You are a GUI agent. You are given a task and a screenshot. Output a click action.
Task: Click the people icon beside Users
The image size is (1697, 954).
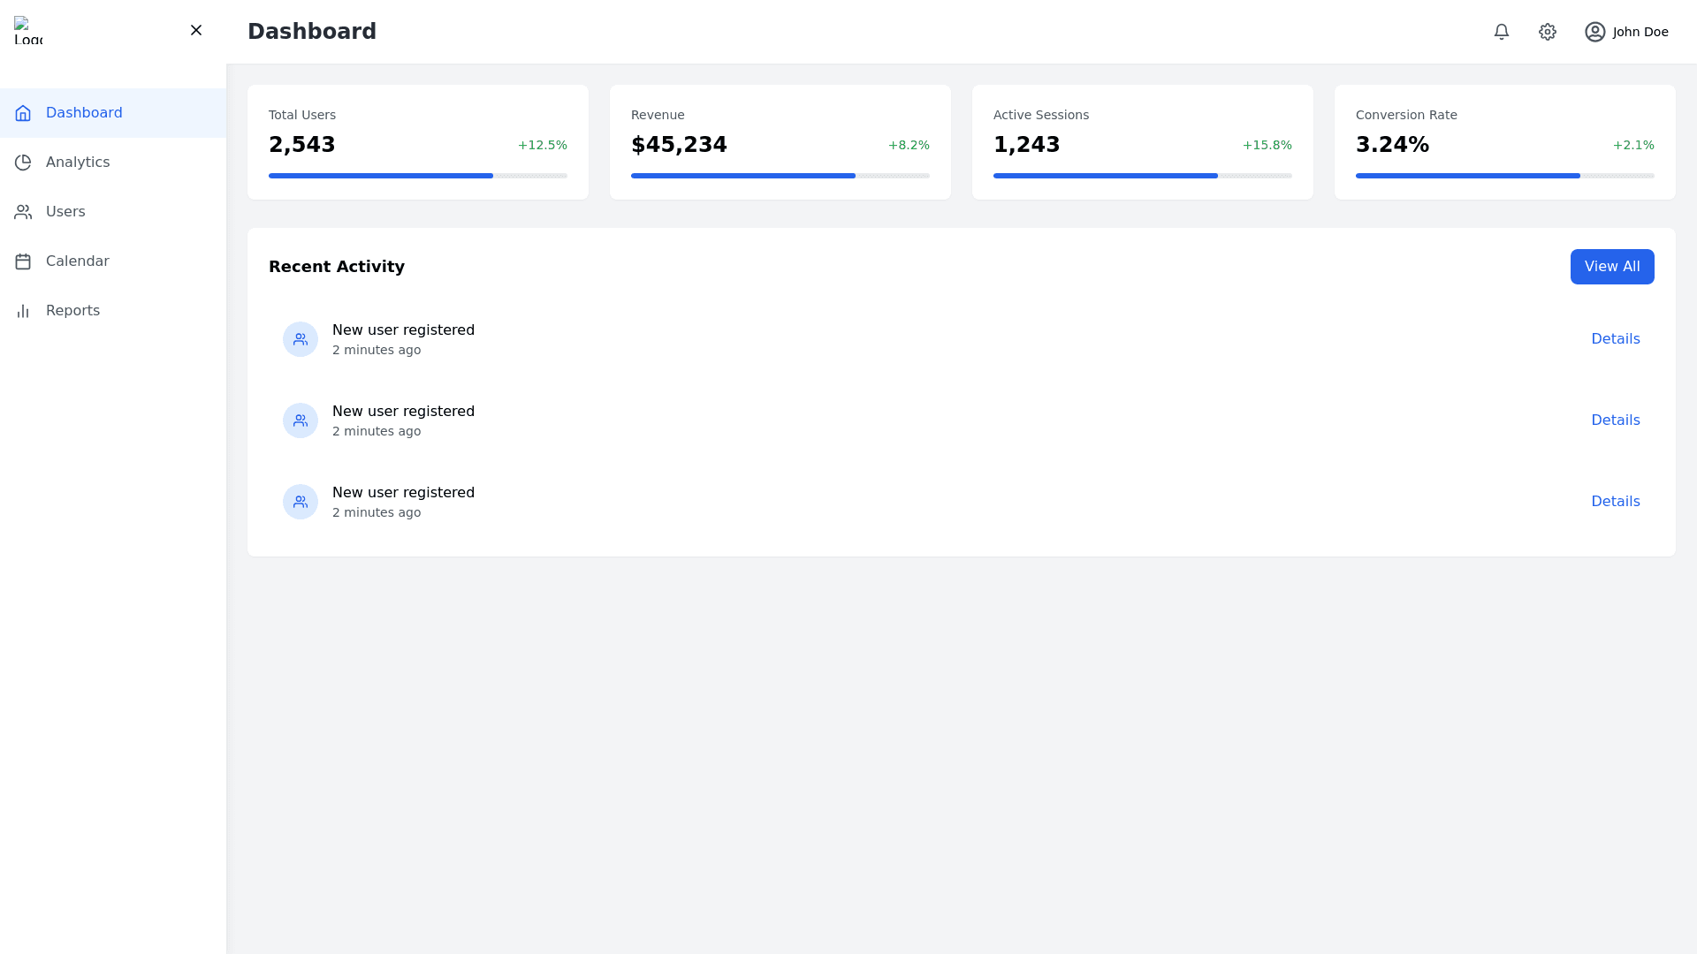pos(23,212)
